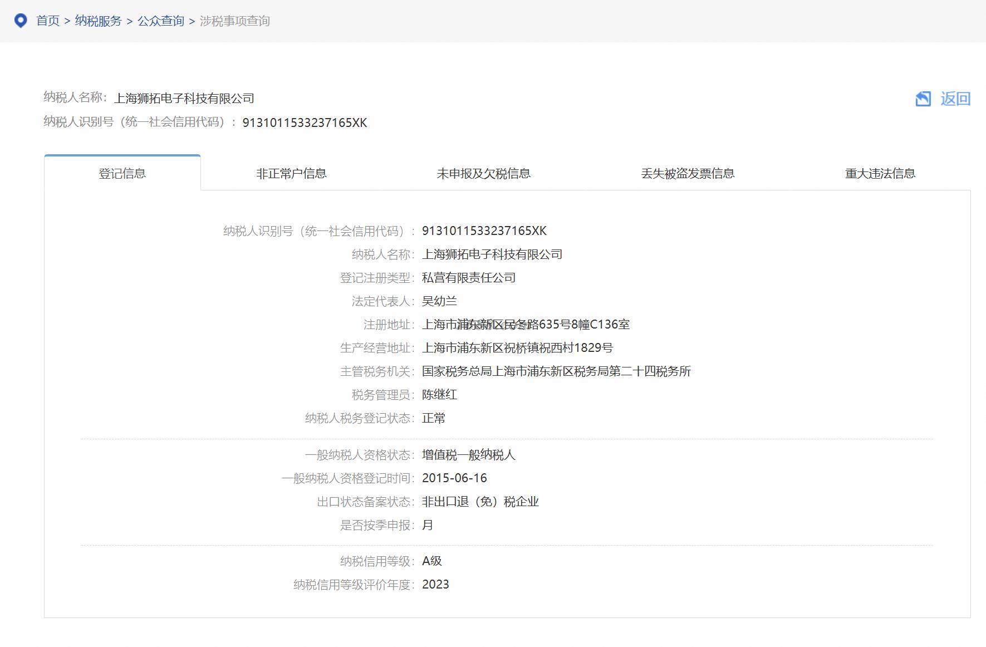This screenshot has height=647, width=986.
Task: Switch to 丢失被盗发票信息 tab
Action: (x=688, y=173)
